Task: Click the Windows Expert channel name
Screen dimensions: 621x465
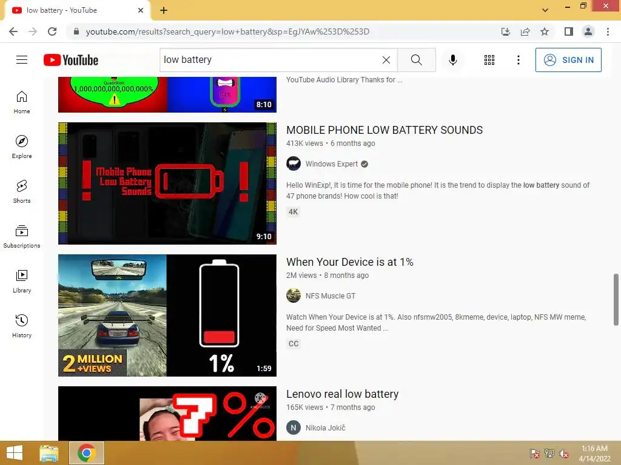Action: click(332, 163)
